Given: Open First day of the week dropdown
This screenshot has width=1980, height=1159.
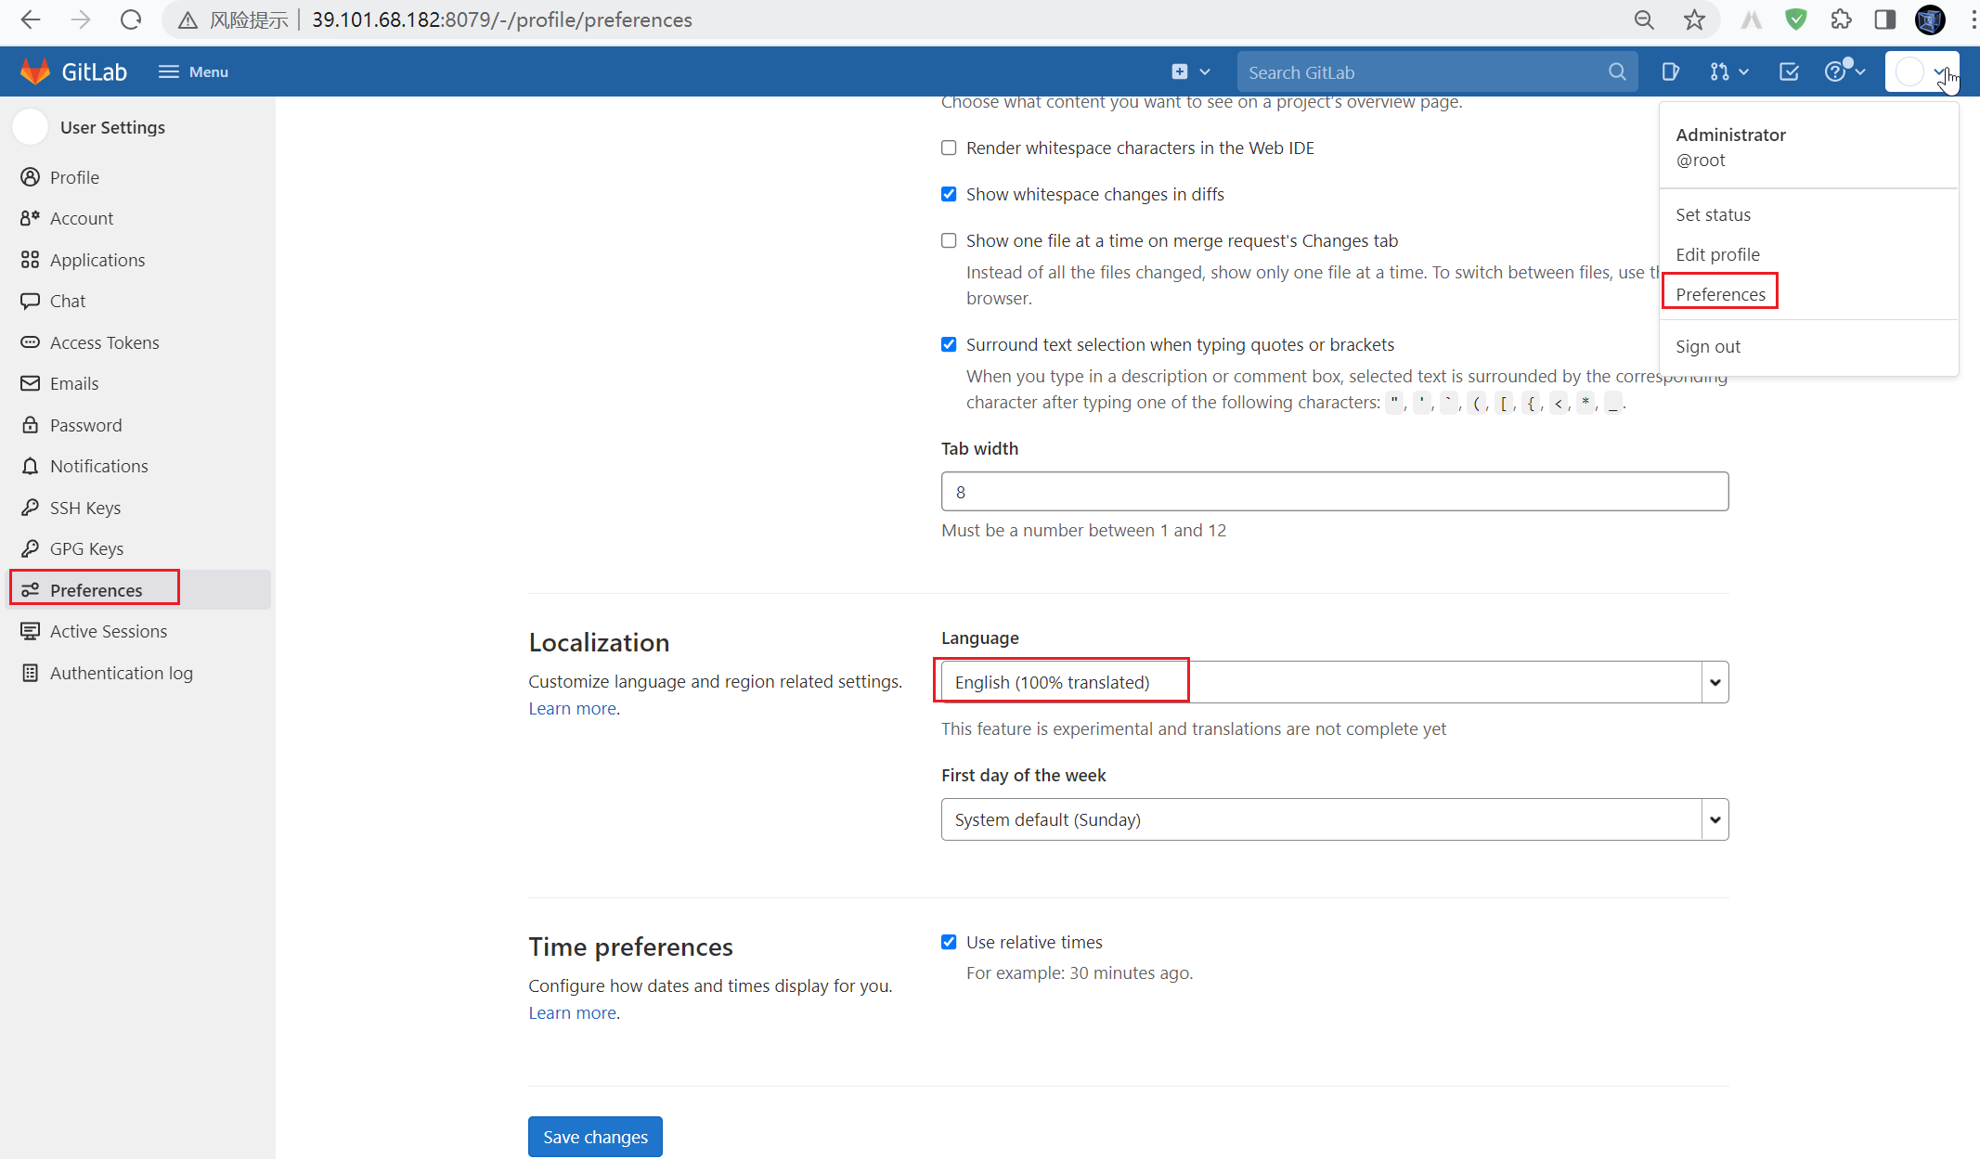Looking at the screenshot, I should pos(1335,819).
